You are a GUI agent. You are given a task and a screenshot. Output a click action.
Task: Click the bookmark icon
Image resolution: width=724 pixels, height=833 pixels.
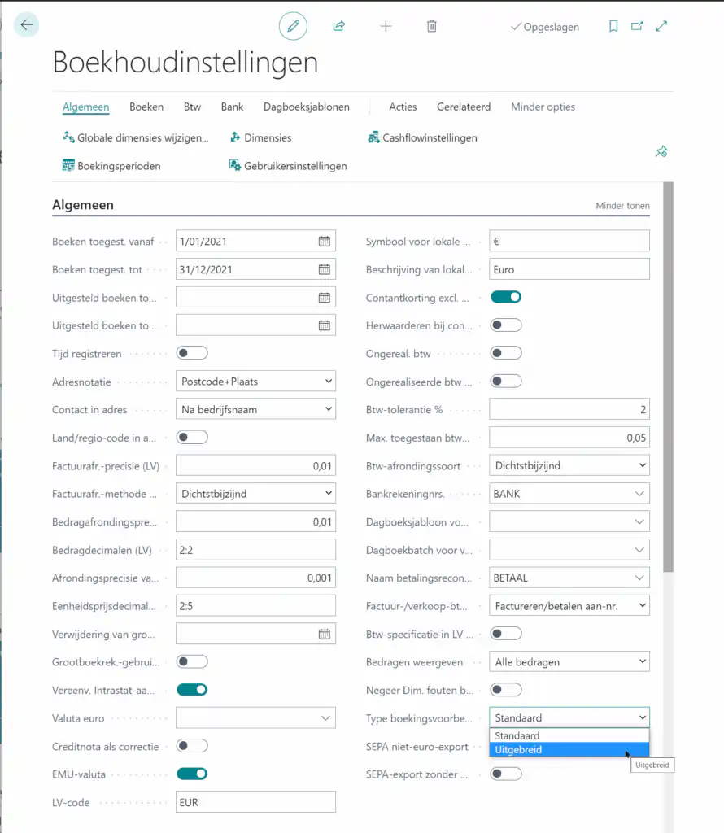[x=613, y=26]
